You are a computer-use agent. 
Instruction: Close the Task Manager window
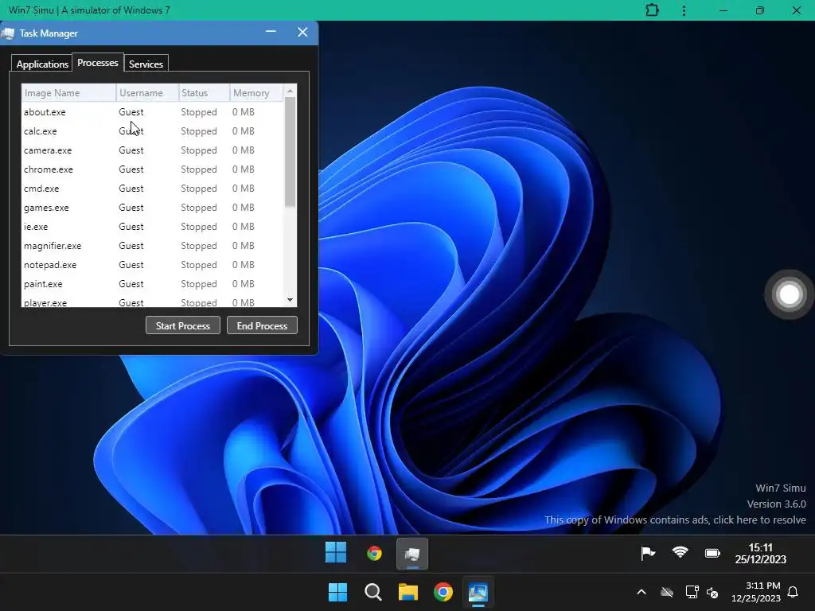[302, 32]
